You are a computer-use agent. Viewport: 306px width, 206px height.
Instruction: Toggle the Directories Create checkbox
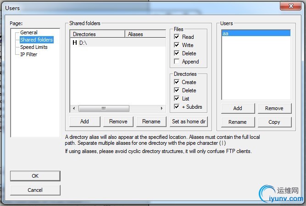177,82
